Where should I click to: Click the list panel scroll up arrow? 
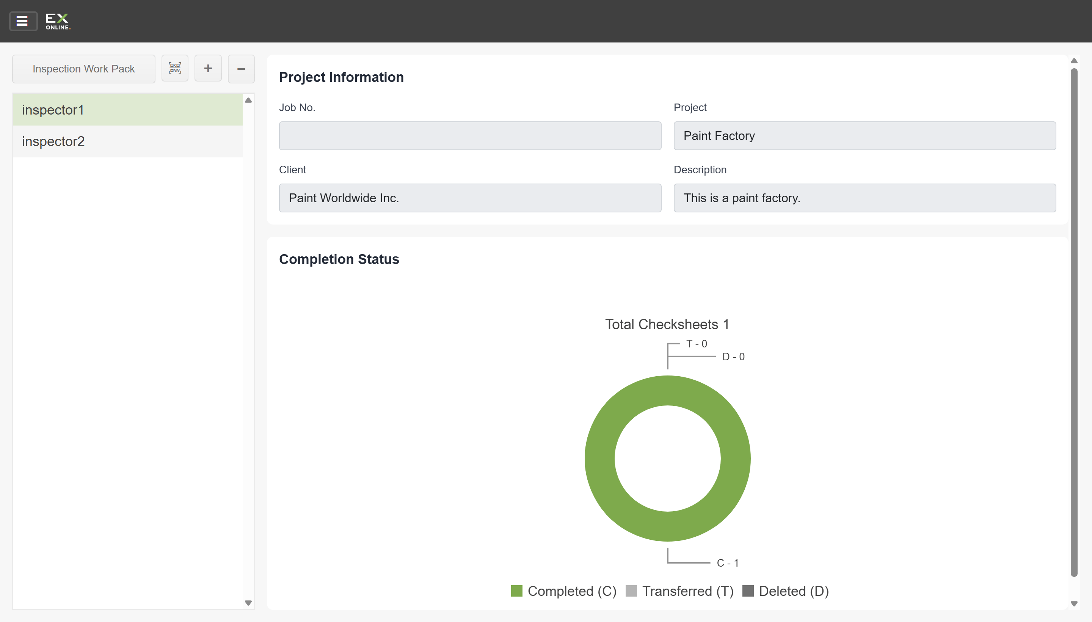coord(248,101)
